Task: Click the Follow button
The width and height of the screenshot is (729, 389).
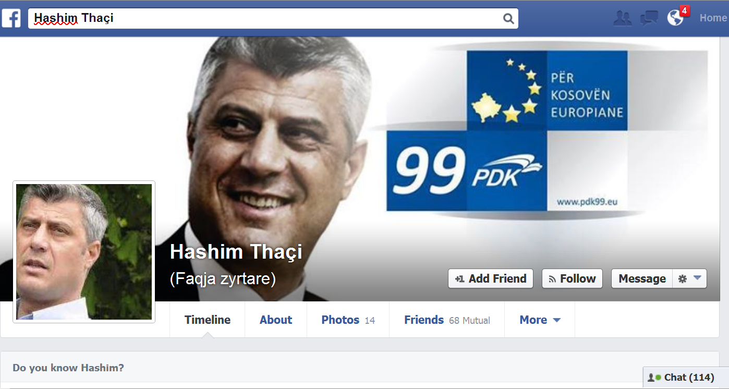Action: click(572, 278)
